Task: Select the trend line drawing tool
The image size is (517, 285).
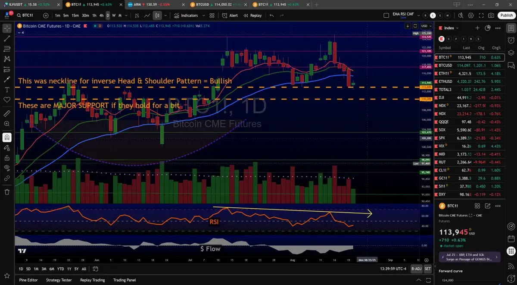Action: tap(7, 38)
